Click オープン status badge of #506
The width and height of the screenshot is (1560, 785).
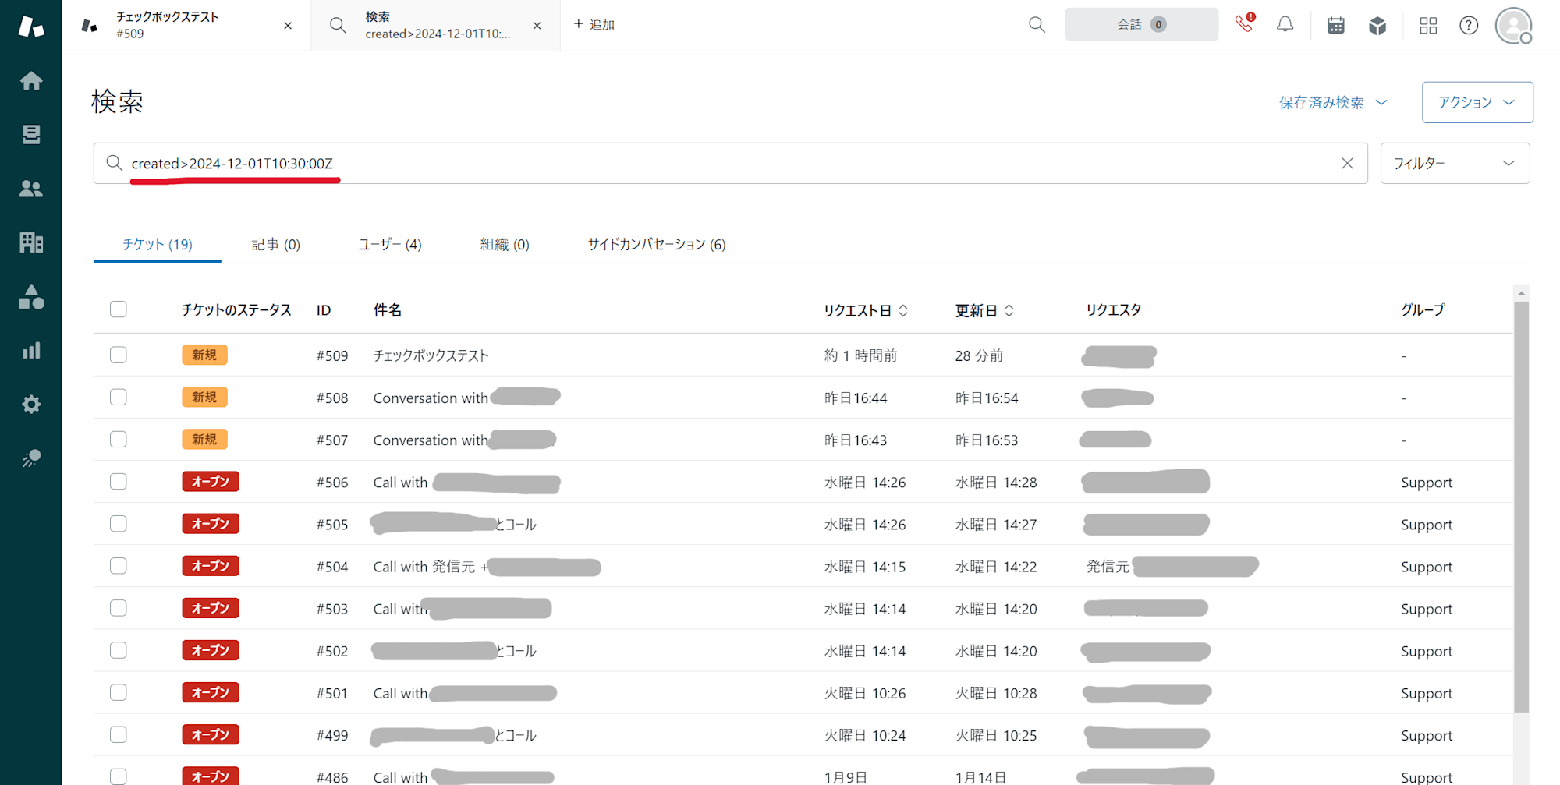coord(211,481)
